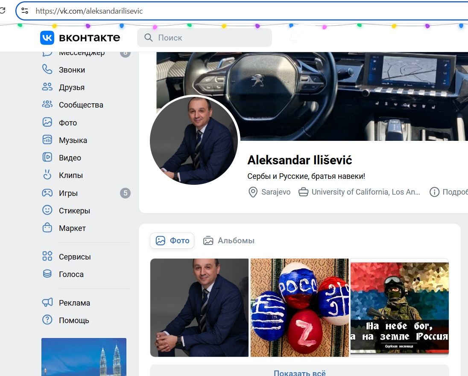Click the ВКонтакте logo to go home

pos(80,37)
